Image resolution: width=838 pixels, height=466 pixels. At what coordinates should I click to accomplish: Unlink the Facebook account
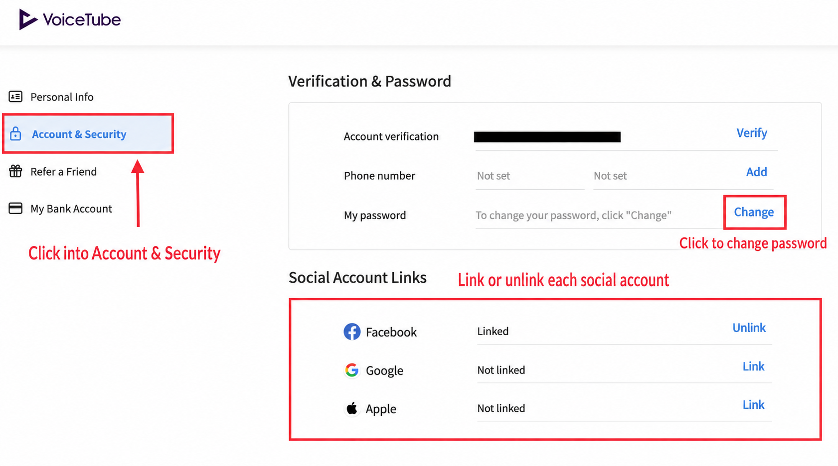749,328
